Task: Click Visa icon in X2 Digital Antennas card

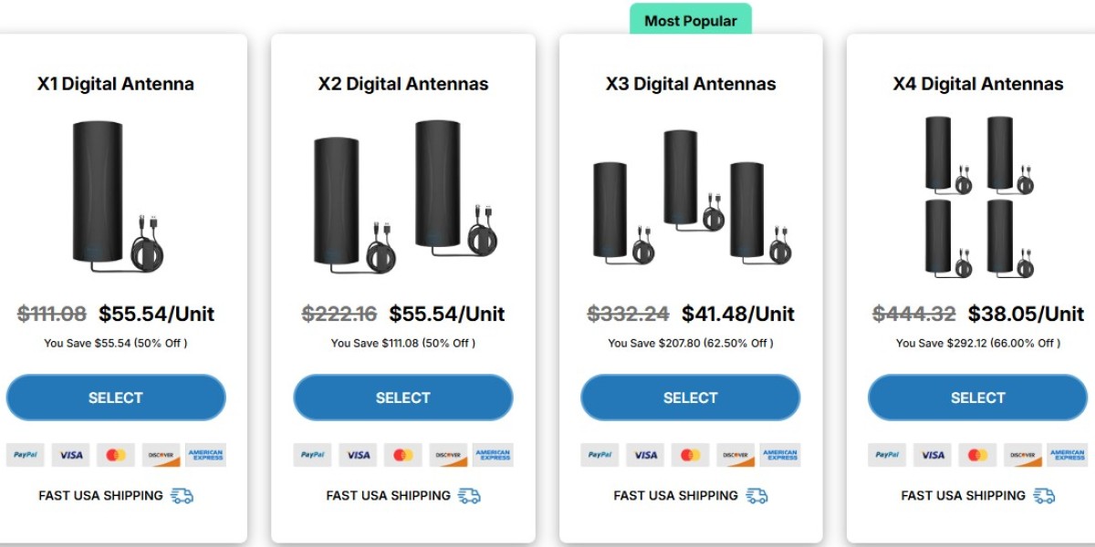Action: click(358, 455)
